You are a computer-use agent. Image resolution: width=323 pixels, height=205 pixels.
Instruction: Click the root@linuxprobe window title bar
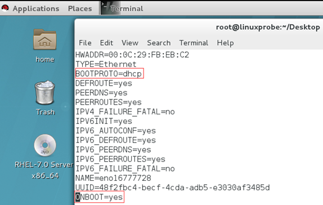click(x=268, y=27)
